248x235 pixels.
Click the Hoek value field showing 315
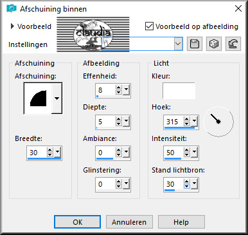(x=173, y=122)
